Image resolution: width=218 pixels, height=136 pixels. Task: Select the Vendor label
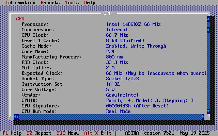click(31, 95)
